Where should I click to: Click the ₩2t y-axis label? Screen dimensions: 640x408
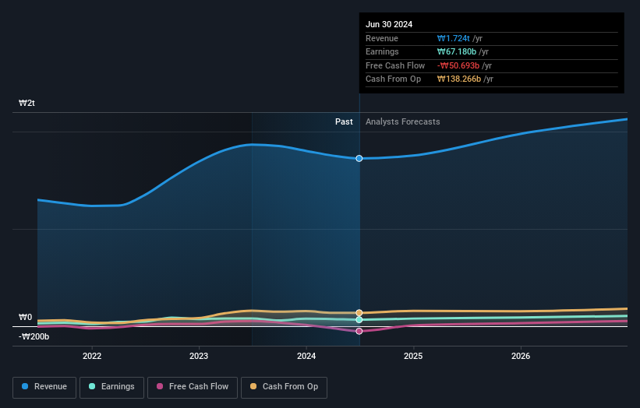[27, 103]
